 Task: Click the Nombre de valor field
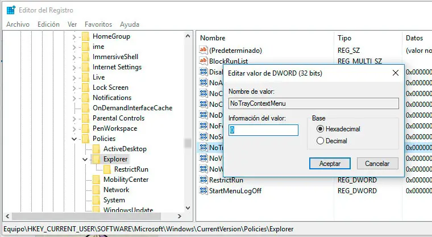(x=314, y=103)
